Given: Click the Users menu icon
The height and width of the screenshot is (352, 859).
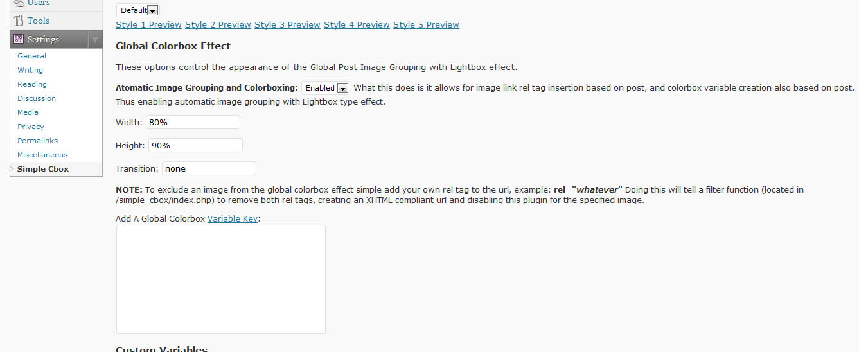Looking at the screenshot, I should tap(19, 3).
